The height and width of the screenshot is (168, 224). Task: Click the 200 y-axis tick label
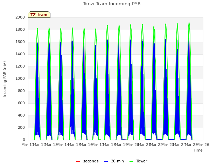[x=21, y=127]
